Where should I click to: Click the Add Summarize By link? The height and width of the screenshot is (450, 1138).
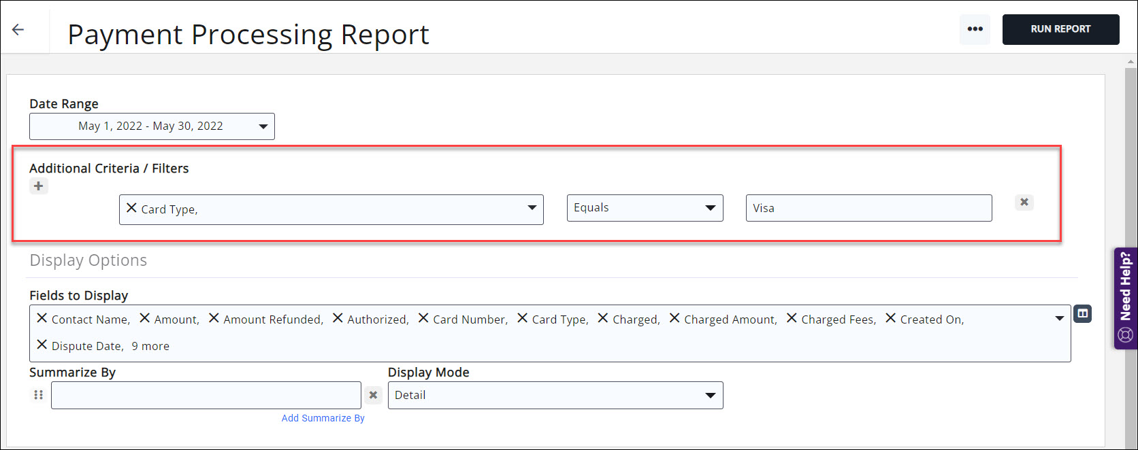coord(323,418)
